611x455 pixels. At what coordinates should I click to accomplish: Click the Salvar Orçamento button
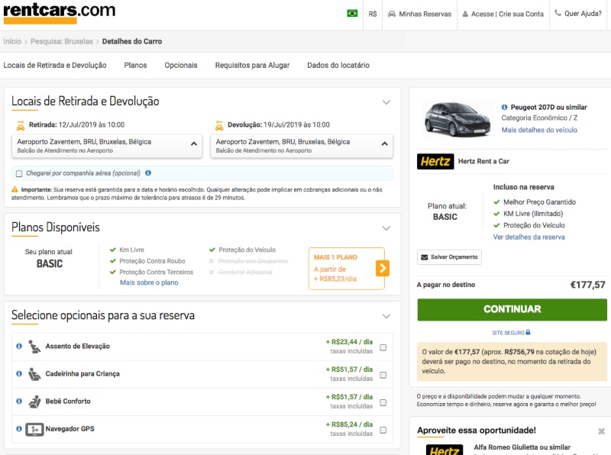449,257
